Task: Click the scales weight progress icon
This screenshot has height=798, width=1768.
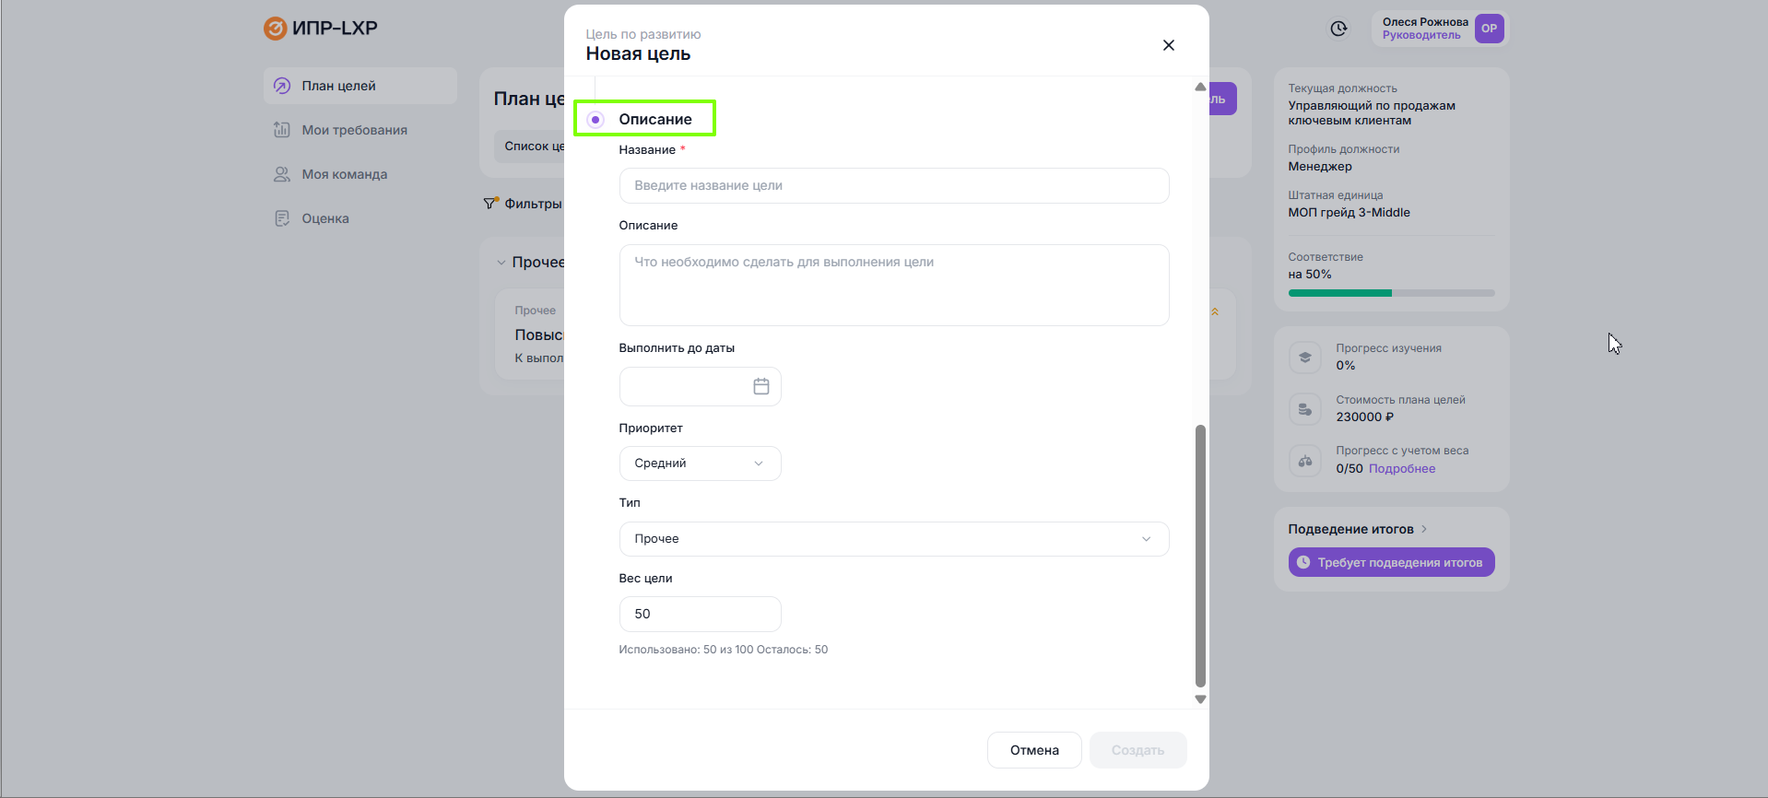Action: click(x=1304, y=461)
